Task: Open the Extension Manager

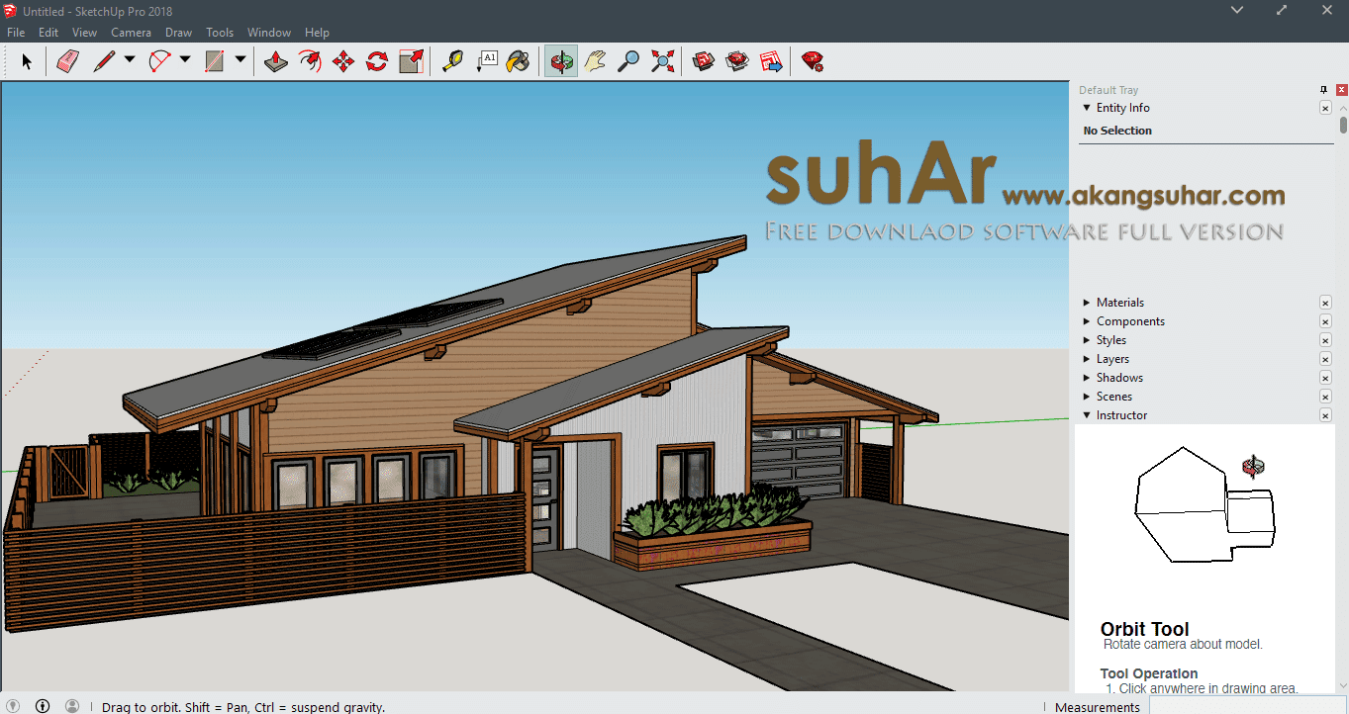Action: (813, 61)
